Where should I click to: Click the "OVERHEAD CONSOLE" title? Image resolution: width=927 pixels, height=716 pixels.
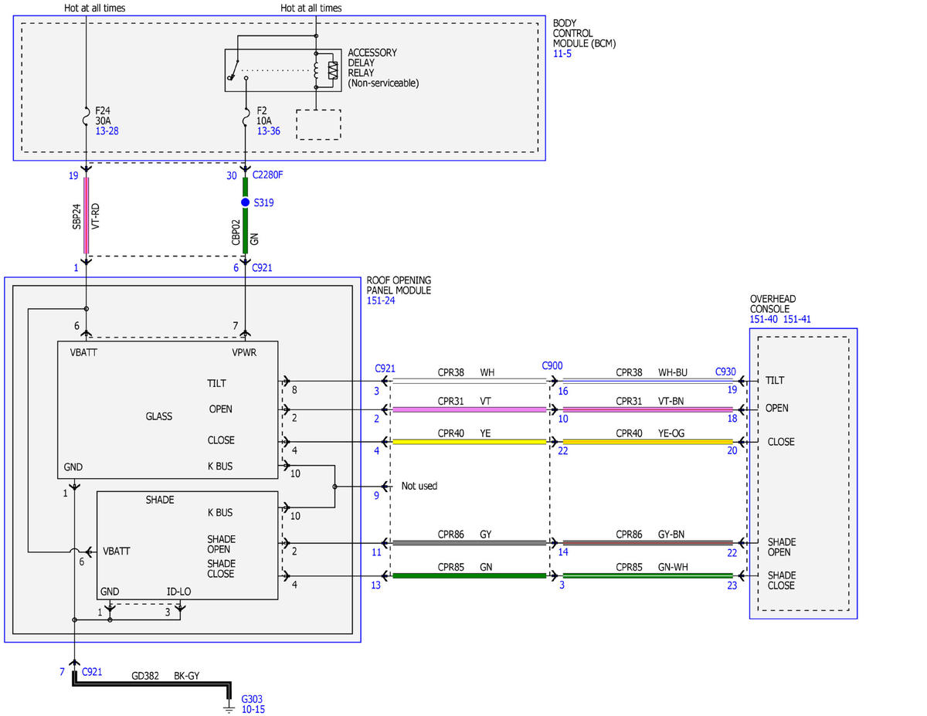point(772,304)
